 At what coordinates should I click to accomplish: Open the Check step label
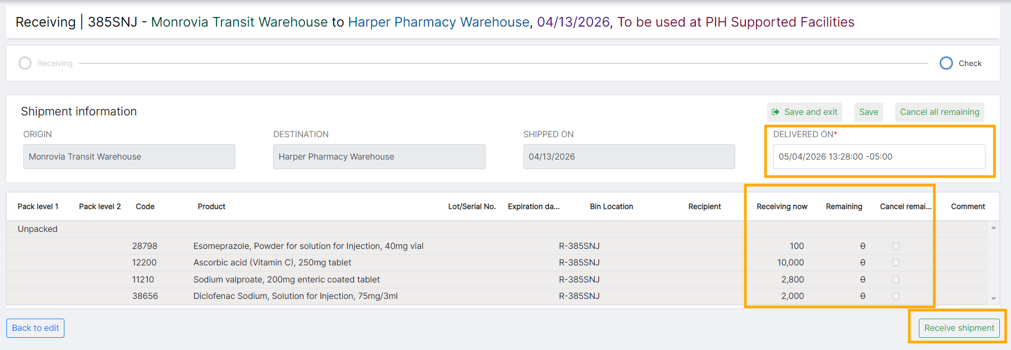[970, 63]
